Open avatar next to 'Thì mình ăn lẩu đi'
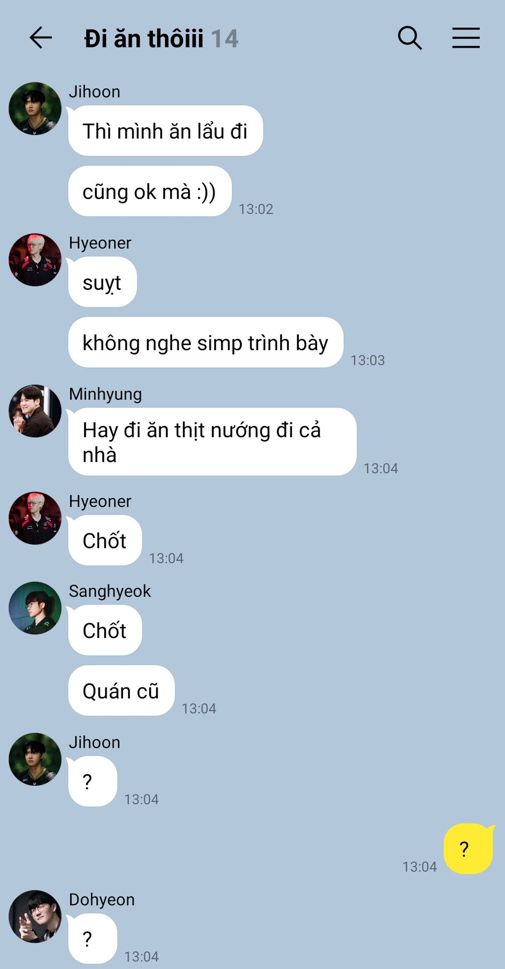Image resolution: width=505 pixels, height=969 pixels. coord(35,109)
